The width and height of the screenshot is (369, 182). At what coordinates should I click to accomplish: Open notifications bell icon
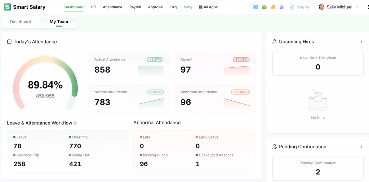(x=273, y=7)
